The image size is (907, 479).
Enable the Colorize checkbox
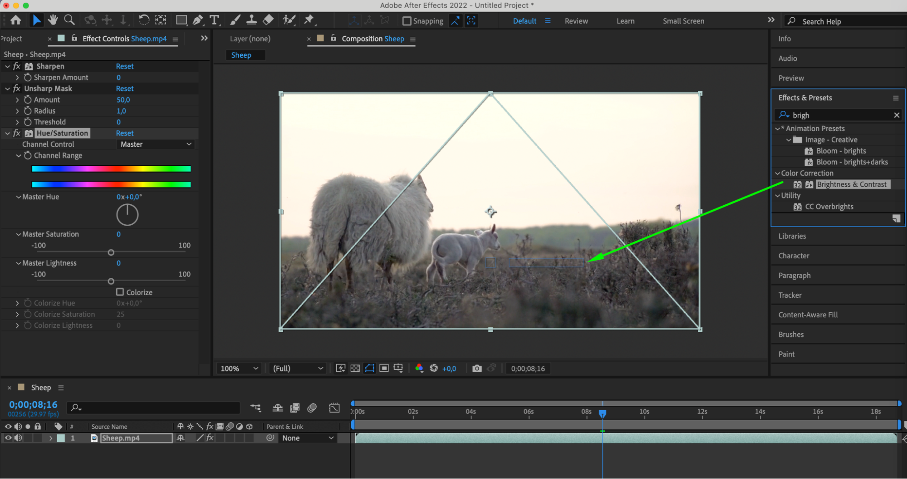coord(120,292)
